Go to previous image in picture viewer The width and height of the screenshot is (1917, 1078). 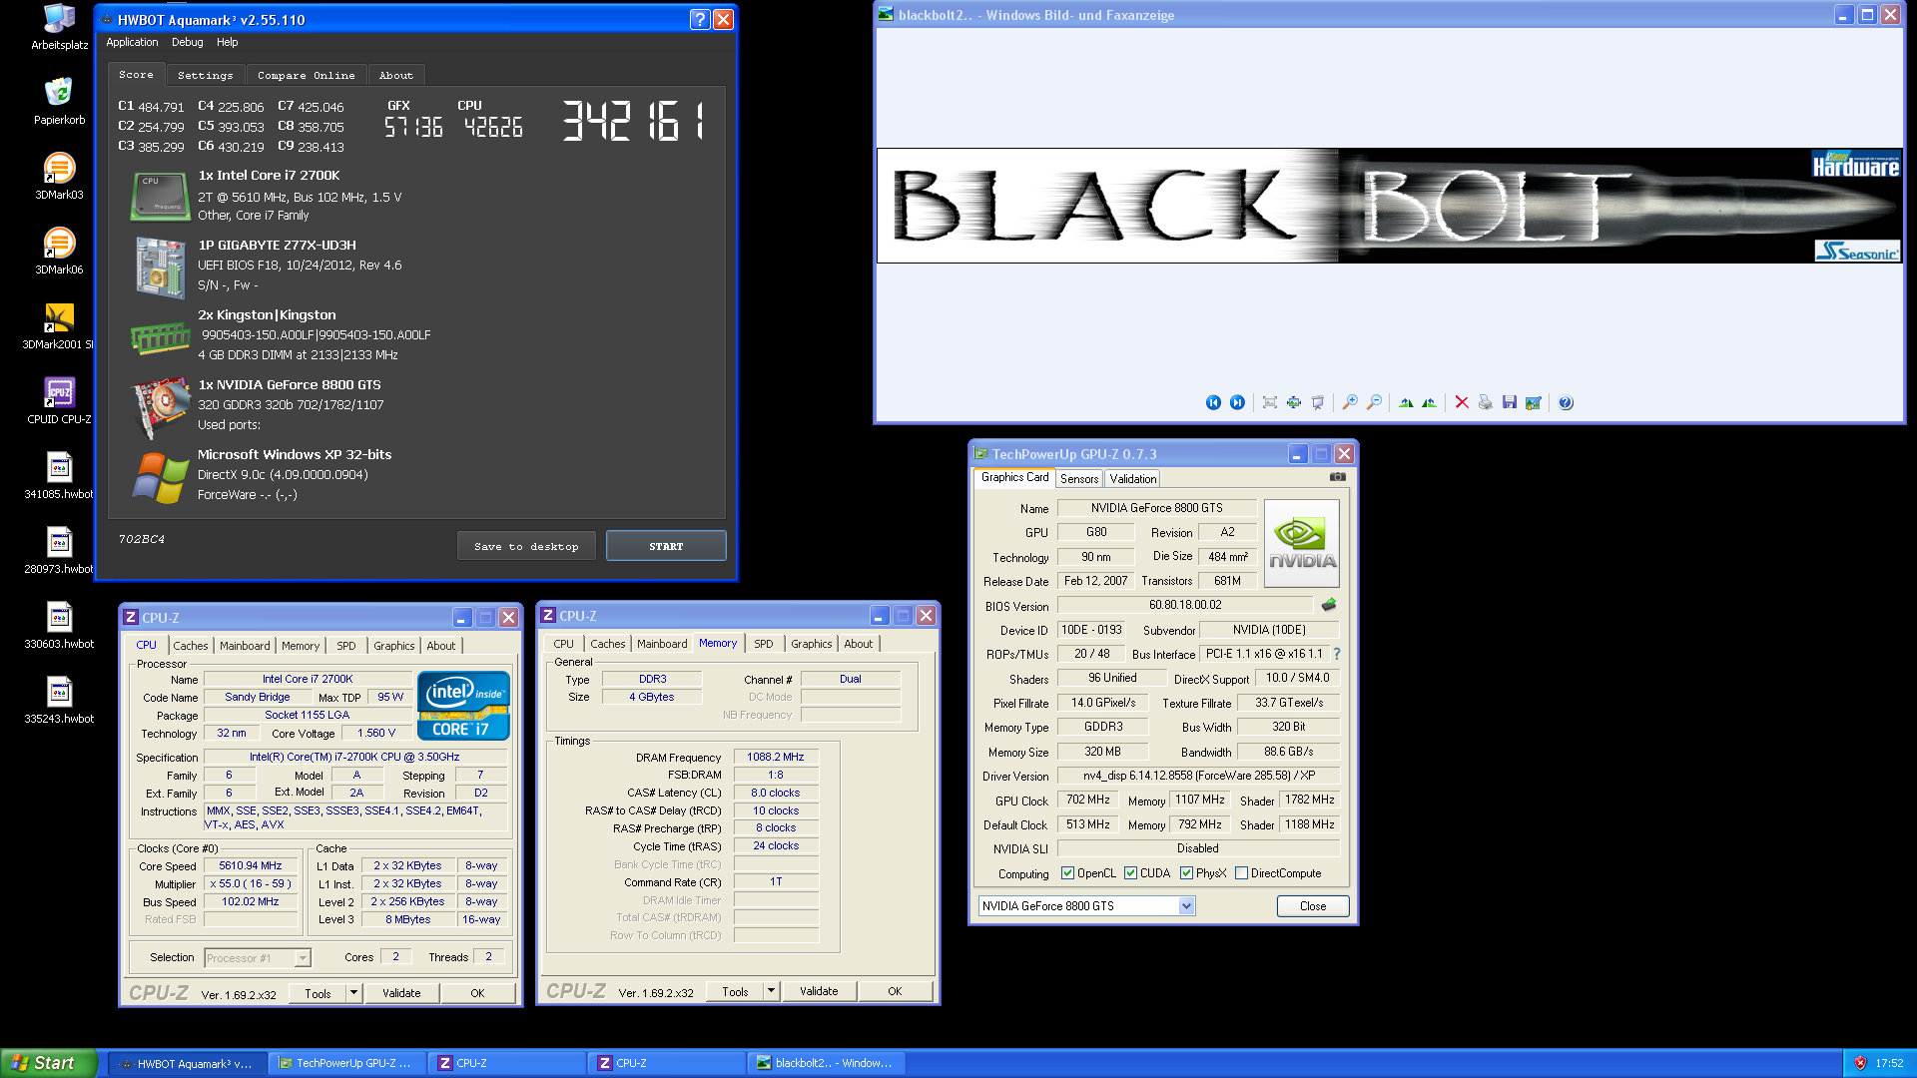pos(1213,402)
